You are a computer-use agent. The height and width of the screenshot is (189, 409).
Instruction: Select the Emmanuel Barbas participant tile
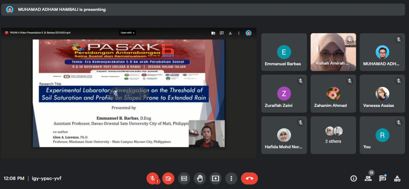(284, 52)
